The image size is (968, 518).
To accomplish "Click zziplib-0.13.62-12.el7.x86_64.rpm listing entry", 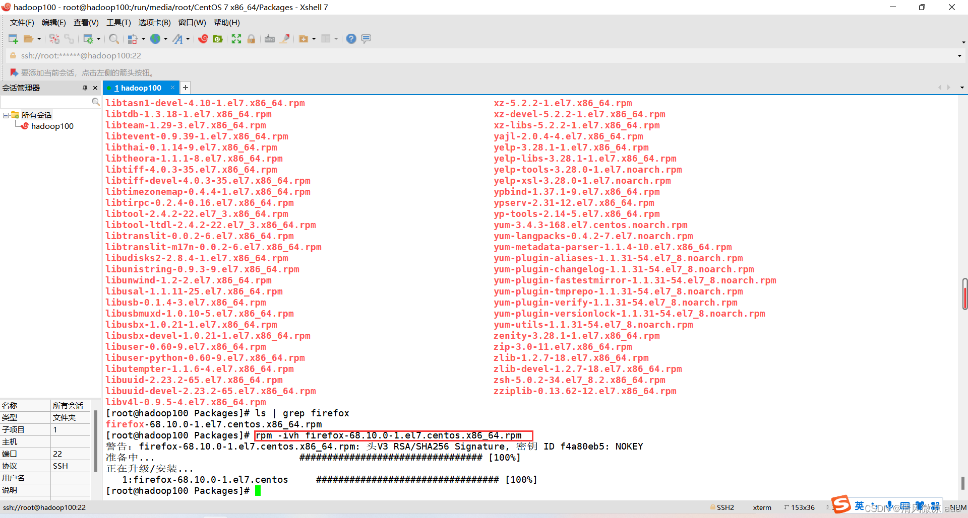I will (585, 391).
